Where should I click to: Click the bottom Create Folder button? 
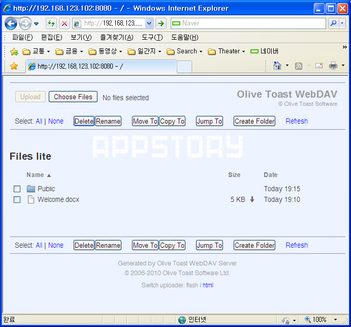pyautogui.click(x=254, y=245)
